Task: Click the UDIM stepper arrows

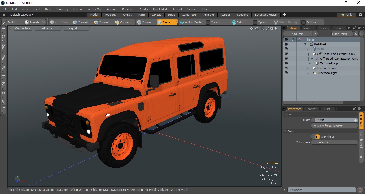Action: [x=355, y=120]
